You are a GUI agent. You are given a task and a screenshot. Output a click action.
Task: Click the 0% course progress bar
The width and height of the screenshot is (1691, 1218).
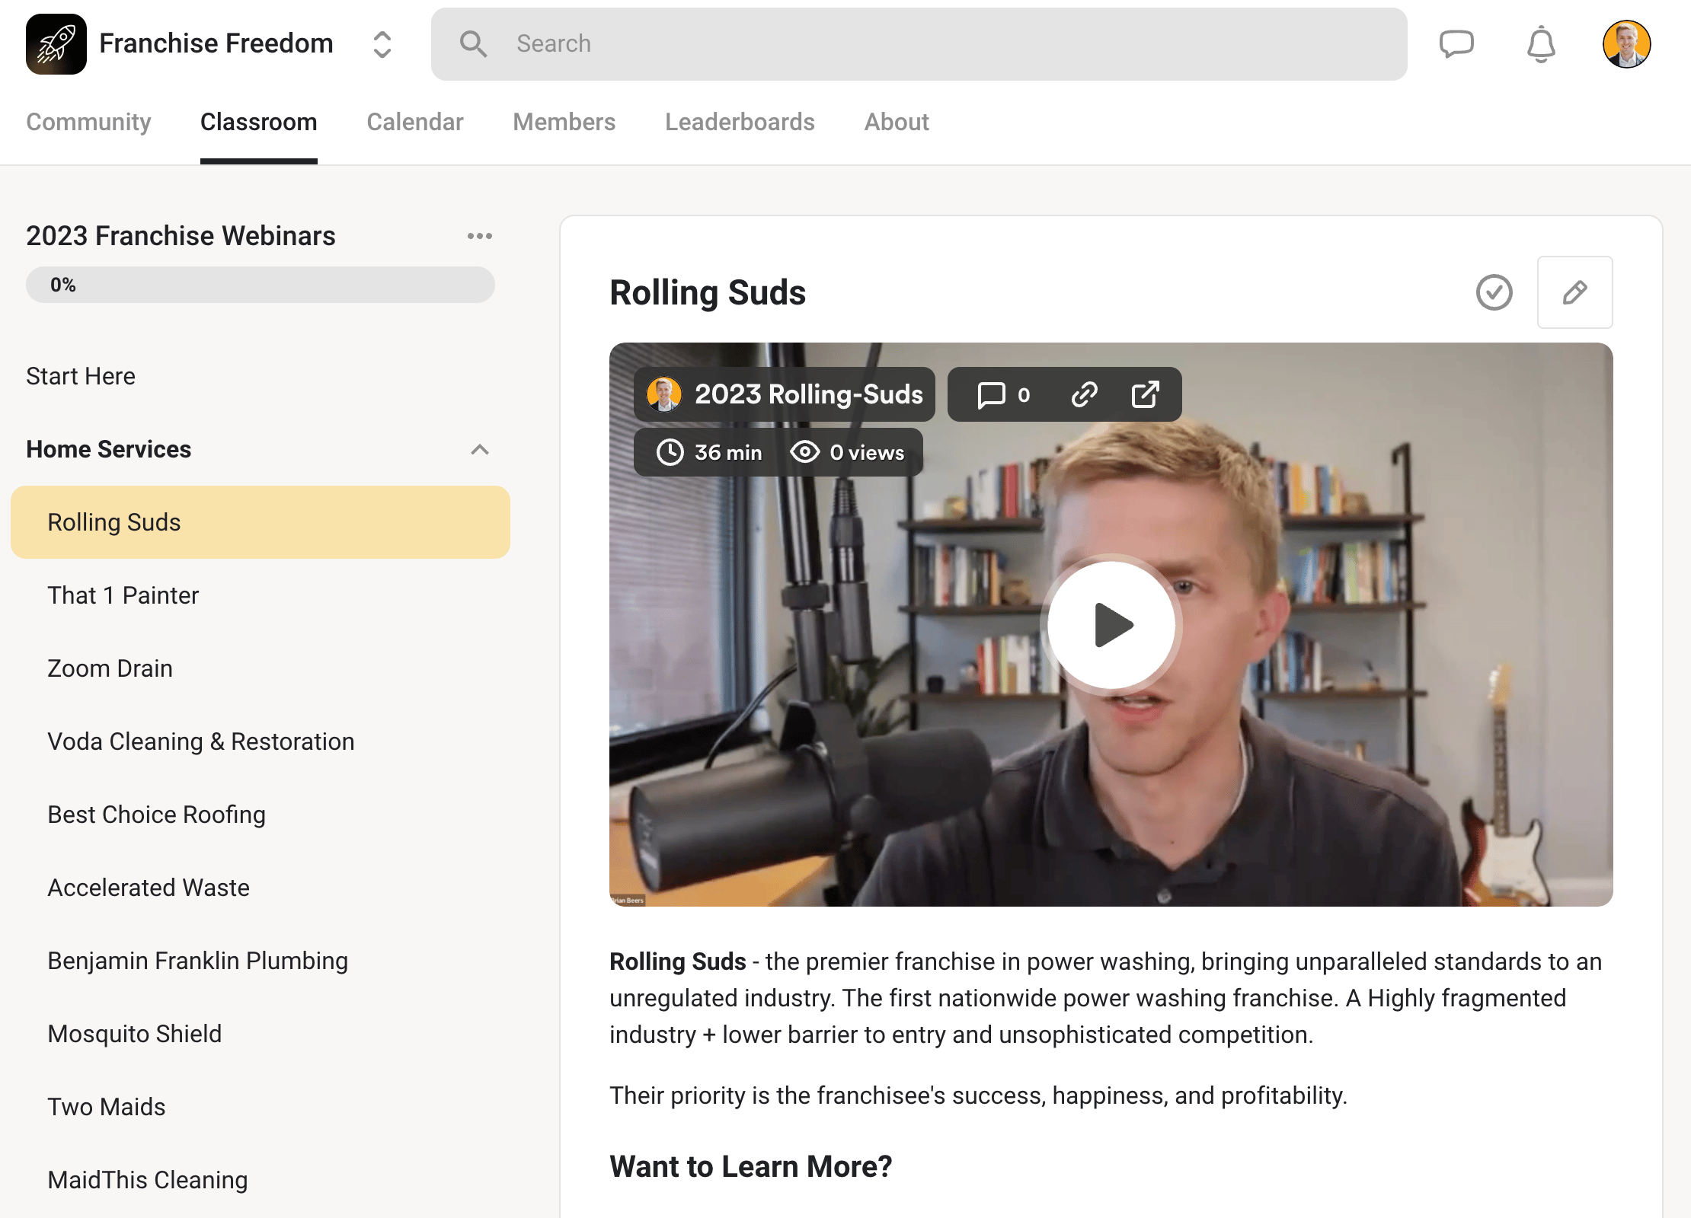[x=261, y=285]
